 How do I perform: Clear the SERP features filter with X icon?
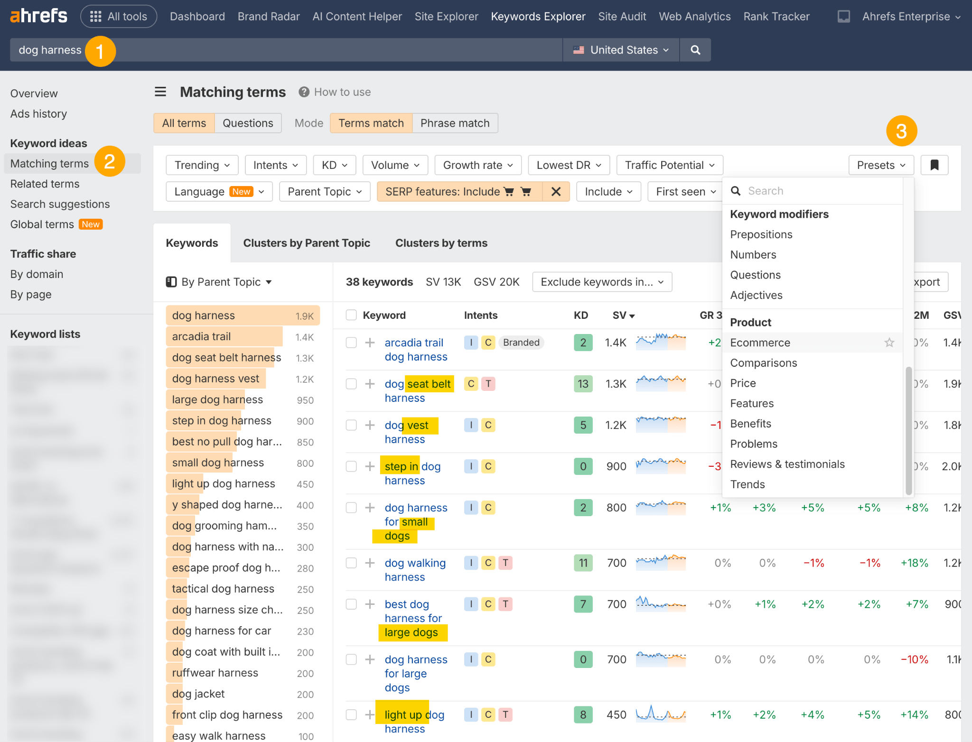coord(556,191)
